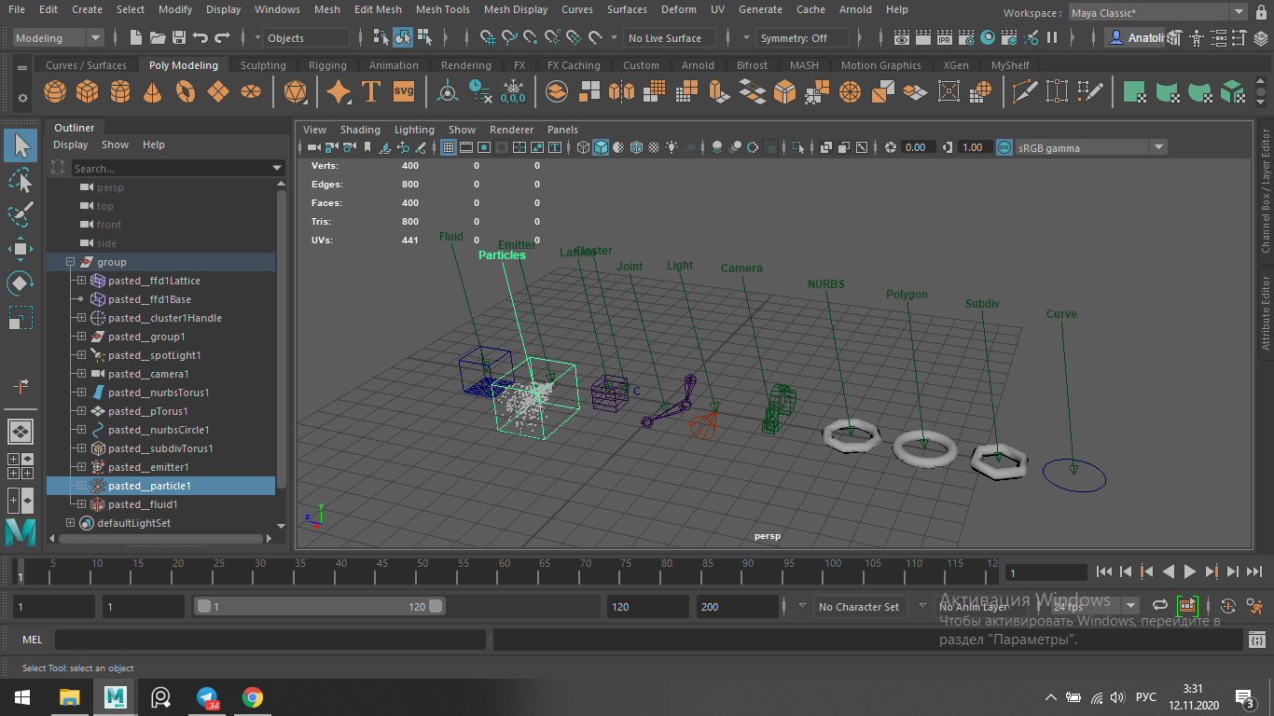
Task: Open the Modeling menu set dropdown
Action: (59, 38)
